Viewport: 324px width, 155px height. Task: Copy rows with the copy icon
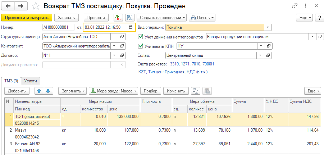[x=195, y=91]
